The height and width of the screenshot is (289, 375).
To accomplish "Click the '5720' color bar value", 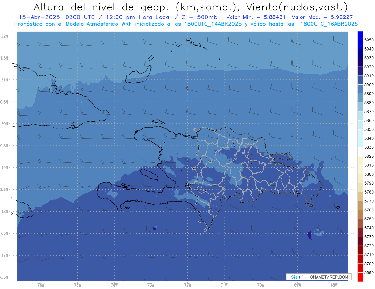I will [369, 246].
